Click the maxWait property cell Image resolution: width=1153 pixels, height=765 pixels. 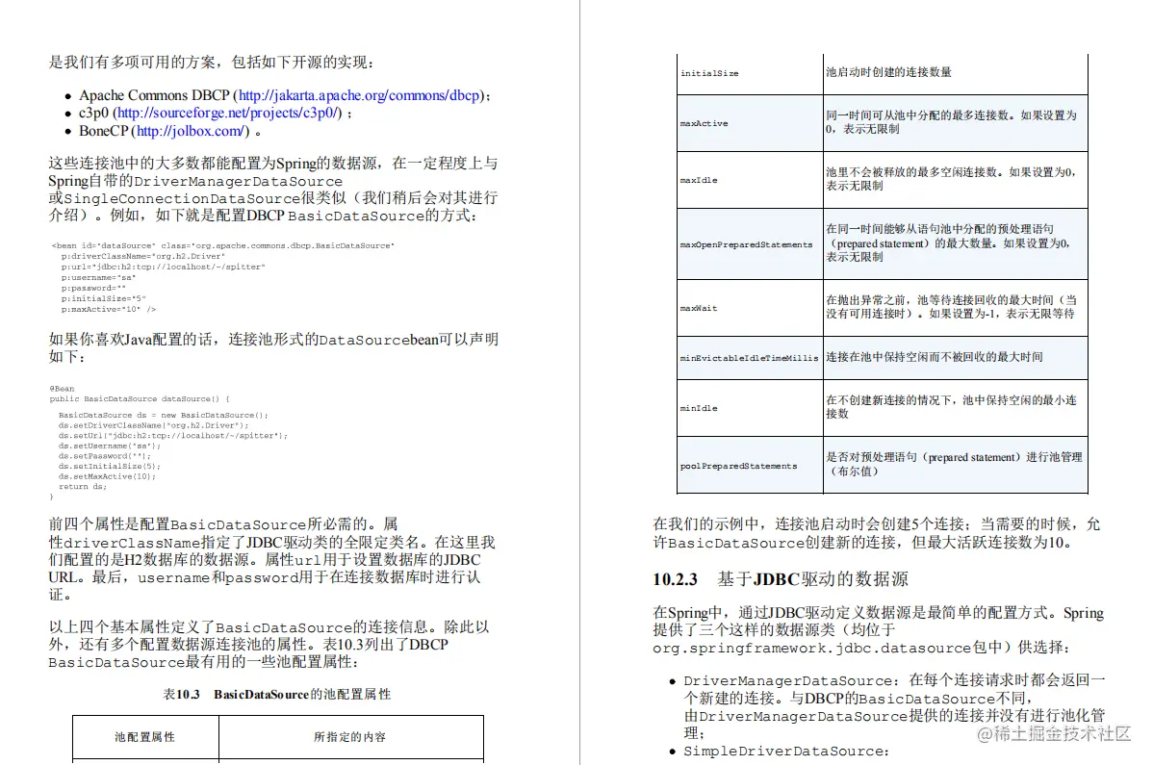[750, 308]
